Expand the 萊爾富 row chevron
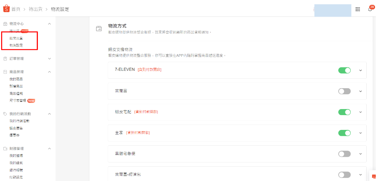The image size is (378, 181). click(x=361, y=91)
